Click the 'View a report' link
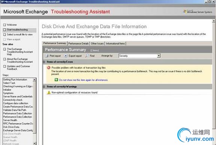Image resolution: width=216 pixels, height=145 pixels. [x=14, y=39]
